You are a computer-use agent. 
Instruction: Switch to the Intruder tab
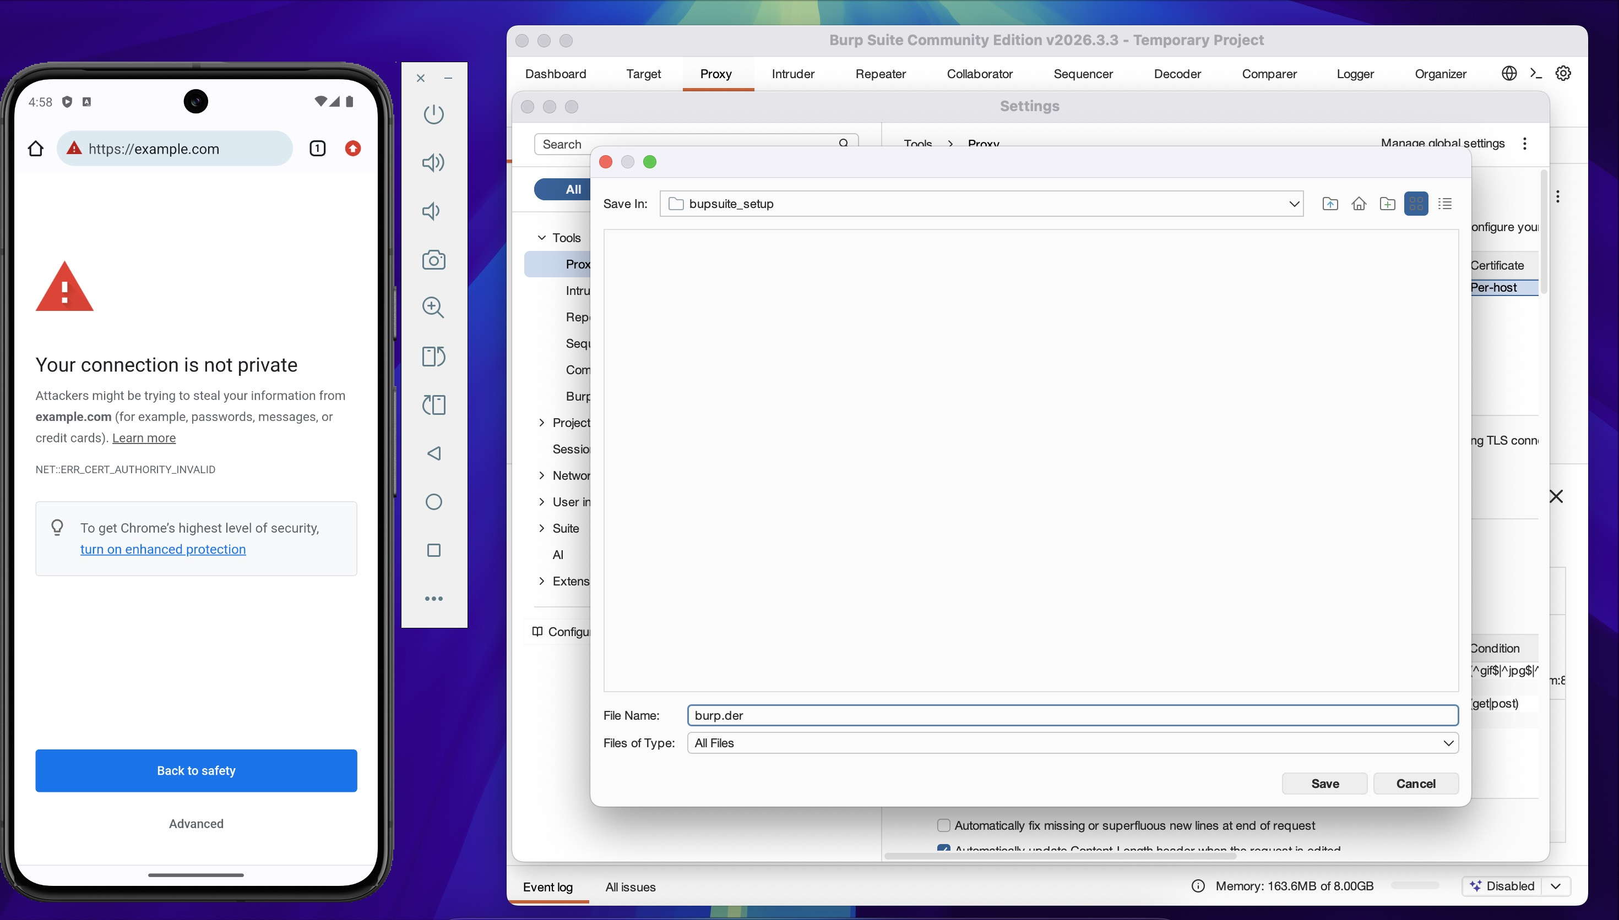(793, 74)
